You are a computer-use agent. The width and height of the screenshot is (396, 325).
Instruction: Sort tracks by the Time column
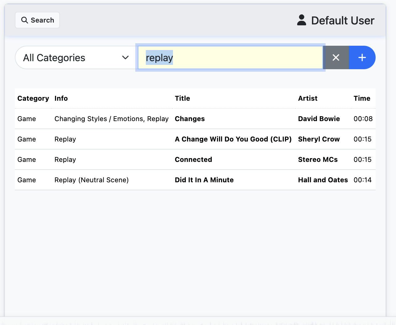click(362, 98)
